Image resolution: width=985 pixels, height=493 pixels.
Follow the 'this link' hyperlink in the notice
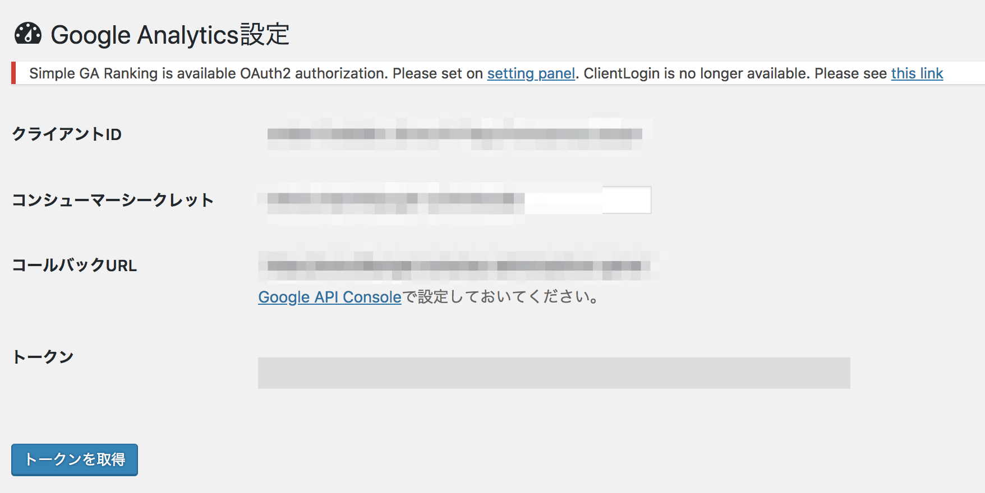point(917,73)
